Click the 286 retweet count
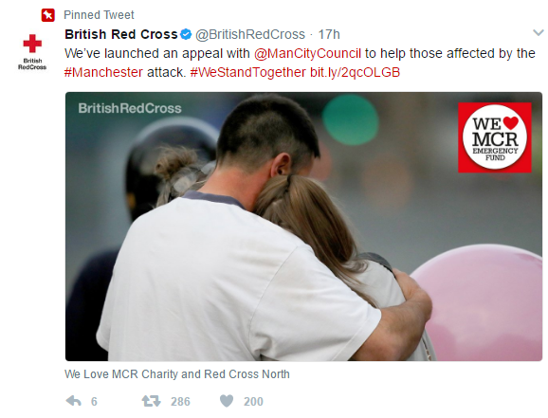Viewport: 548px width, 418px height. point(180,401)
